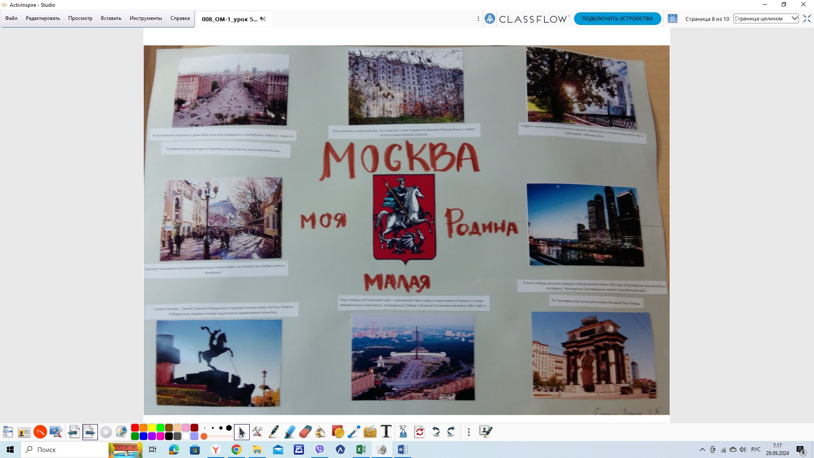Click the annotate over desktop icon

[485, 432]
